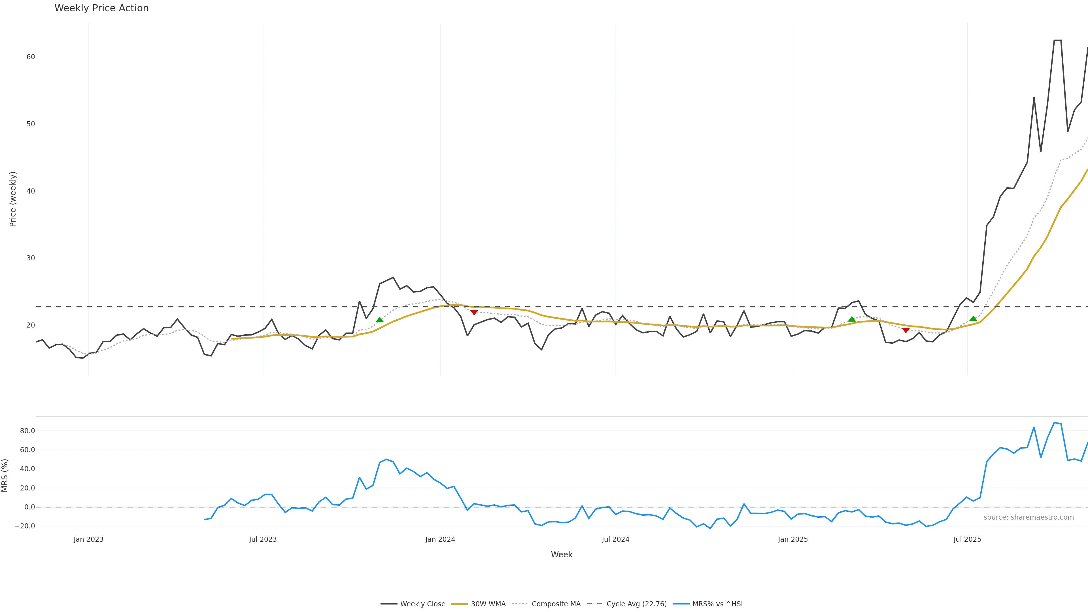Click the Jul 2025 x-axis tick label
Viewport: 1088px width, 612px height.
(967, 539)
